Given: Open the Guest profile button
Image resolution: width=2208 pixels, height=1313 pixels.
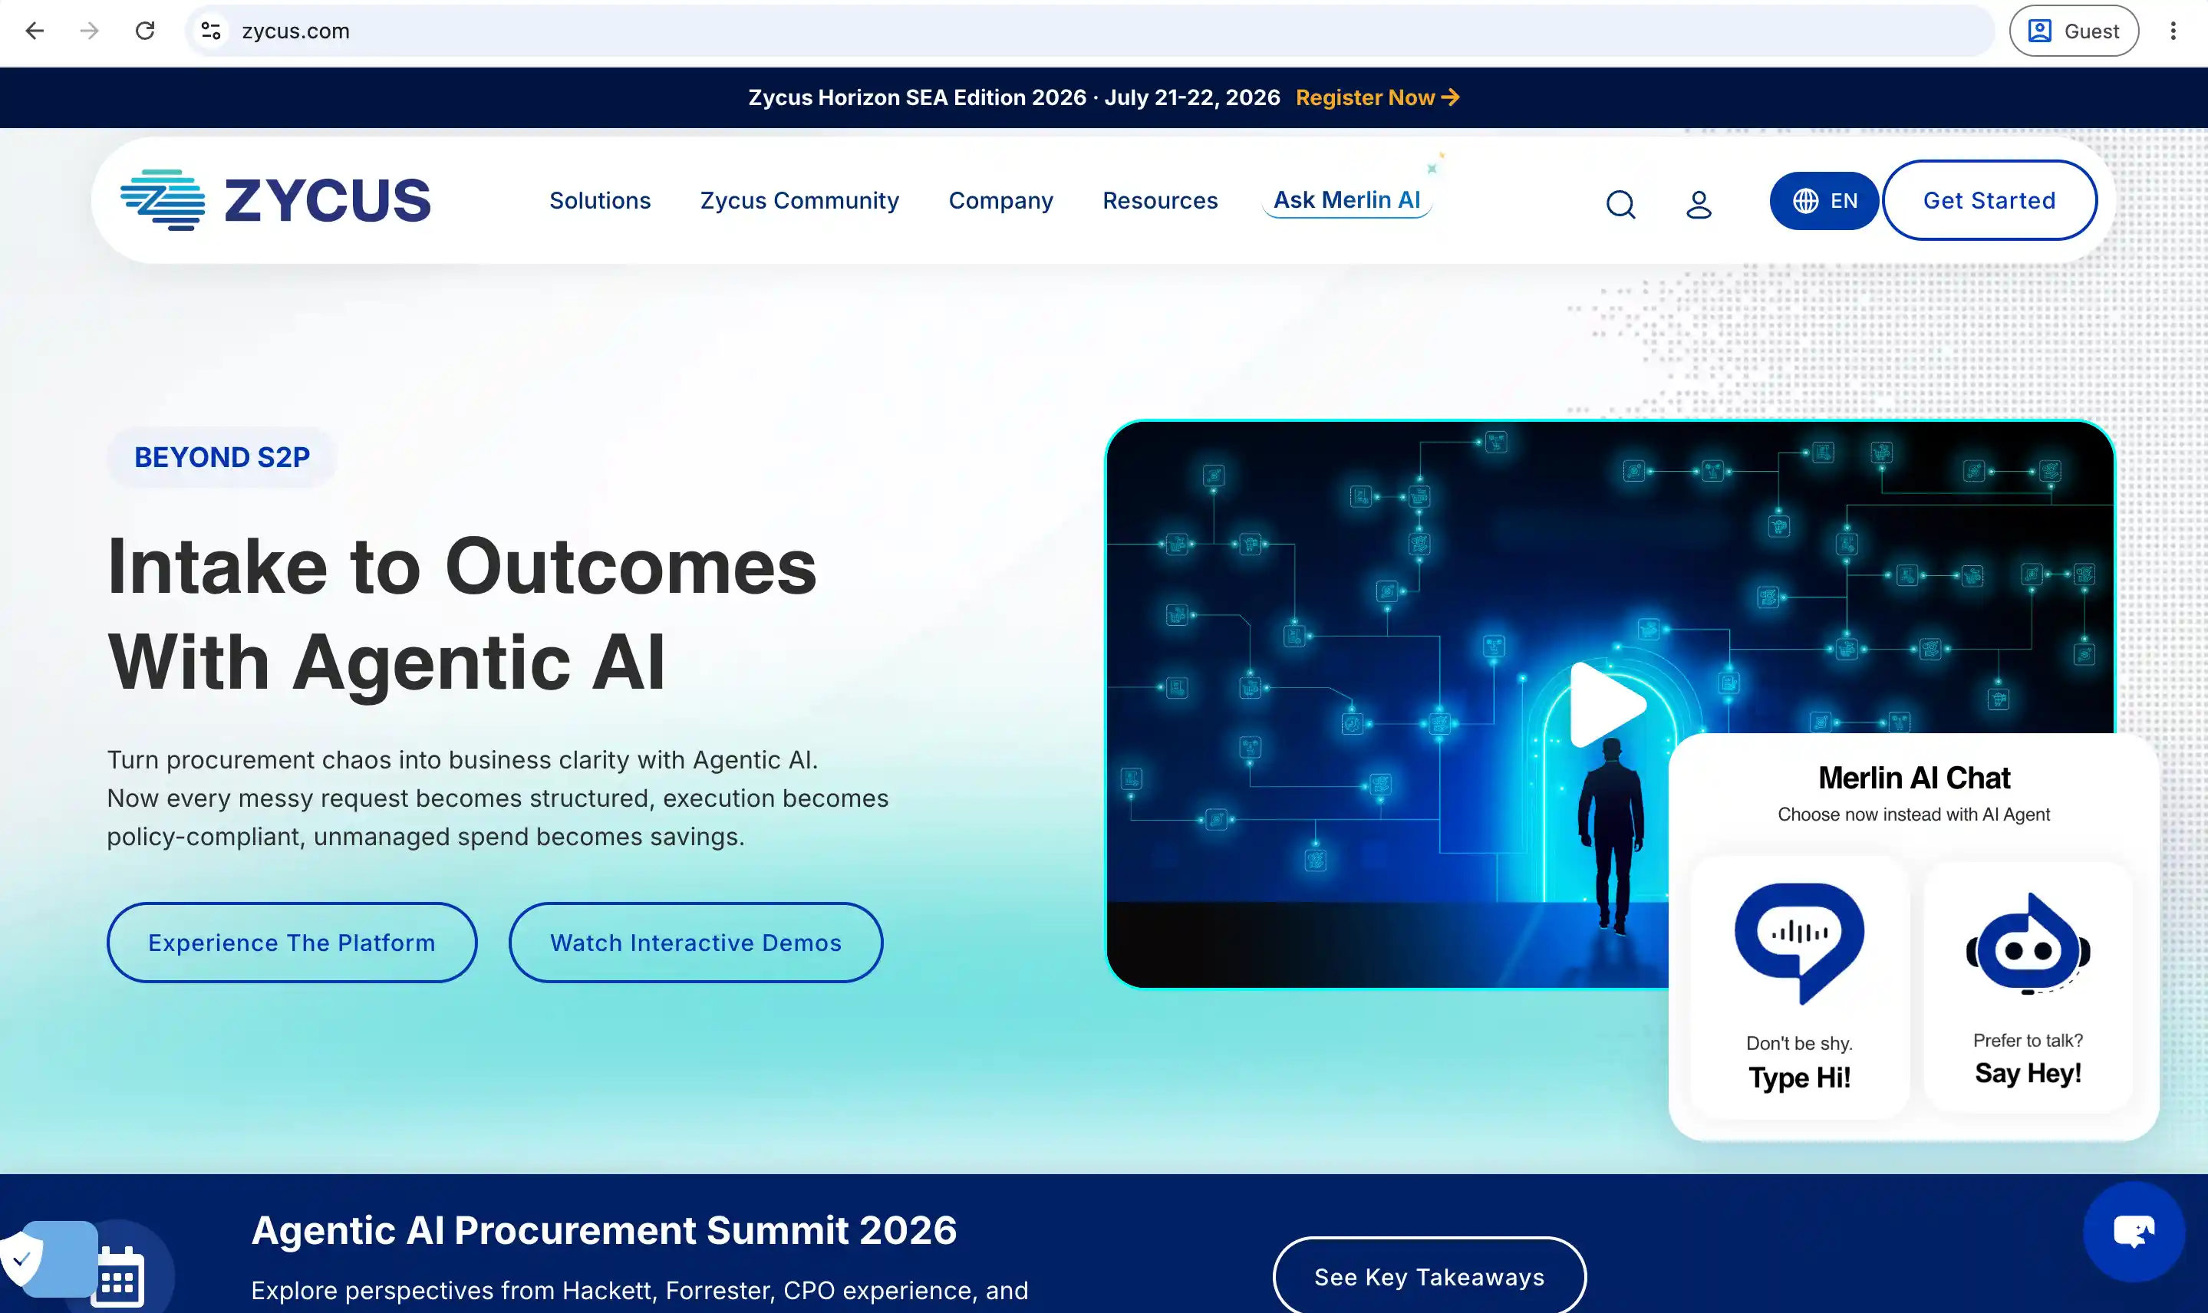Looking at the screenshot, I should coord(2074,31).
